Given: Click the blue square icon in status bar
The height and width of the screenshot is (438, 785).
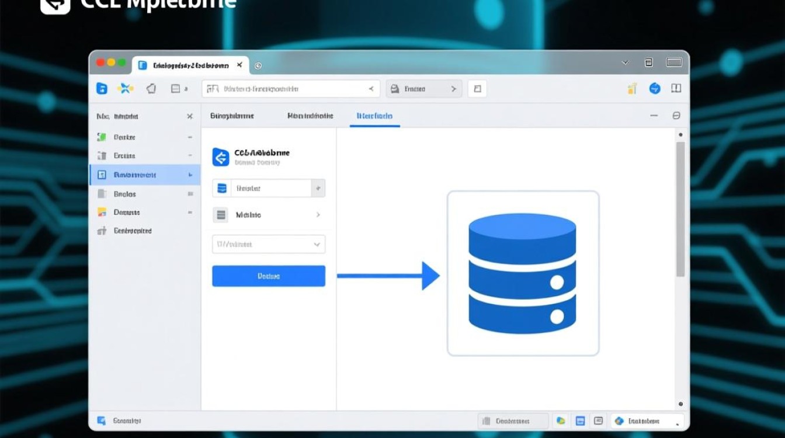Looking at the screenshot, I should coord(580,420).
